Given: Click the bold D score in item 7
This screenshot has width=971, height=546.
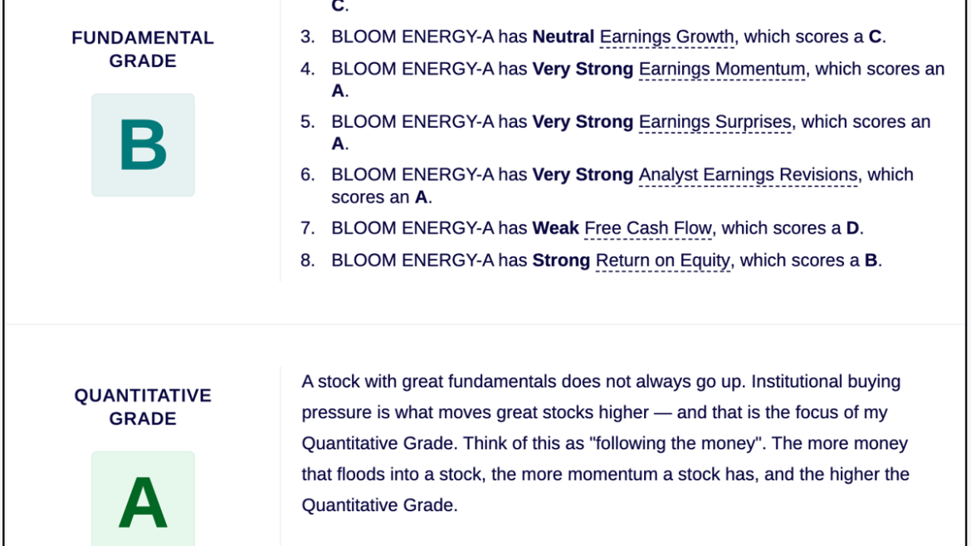Looking at the screenshot, I should click(x=852, y=228).
